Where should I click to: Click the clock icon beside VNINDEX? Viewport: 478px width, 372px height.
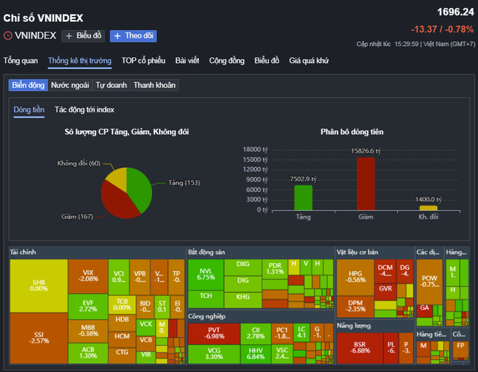pos(8,36)
